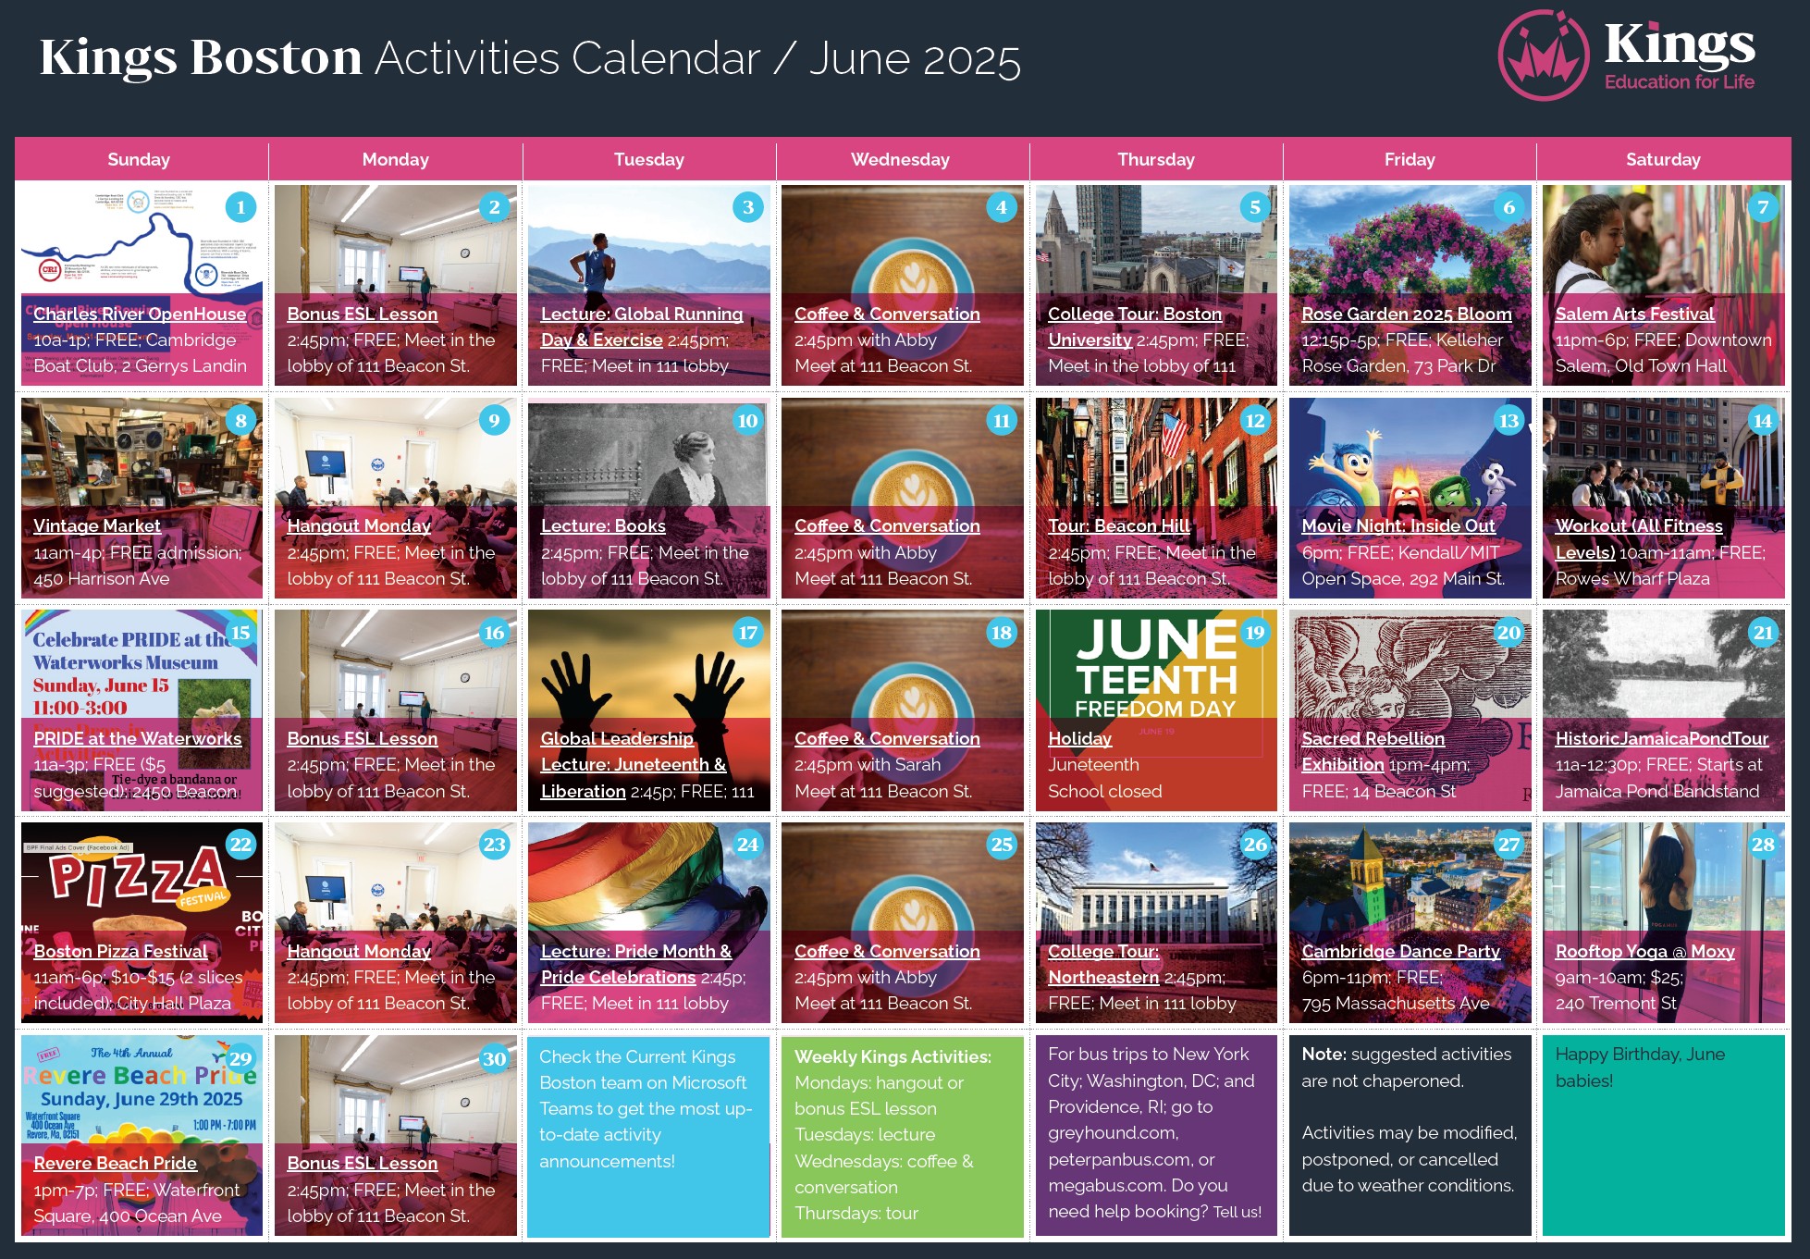Click the date badge number 22

[x=240, y=845]
